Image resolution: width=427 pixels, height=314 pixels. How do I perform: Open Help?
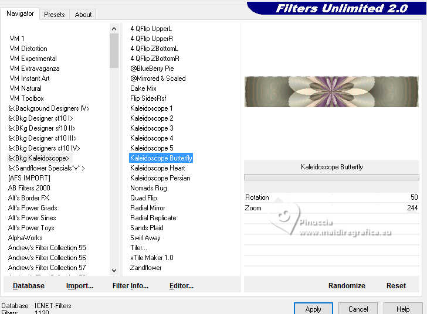403,309
